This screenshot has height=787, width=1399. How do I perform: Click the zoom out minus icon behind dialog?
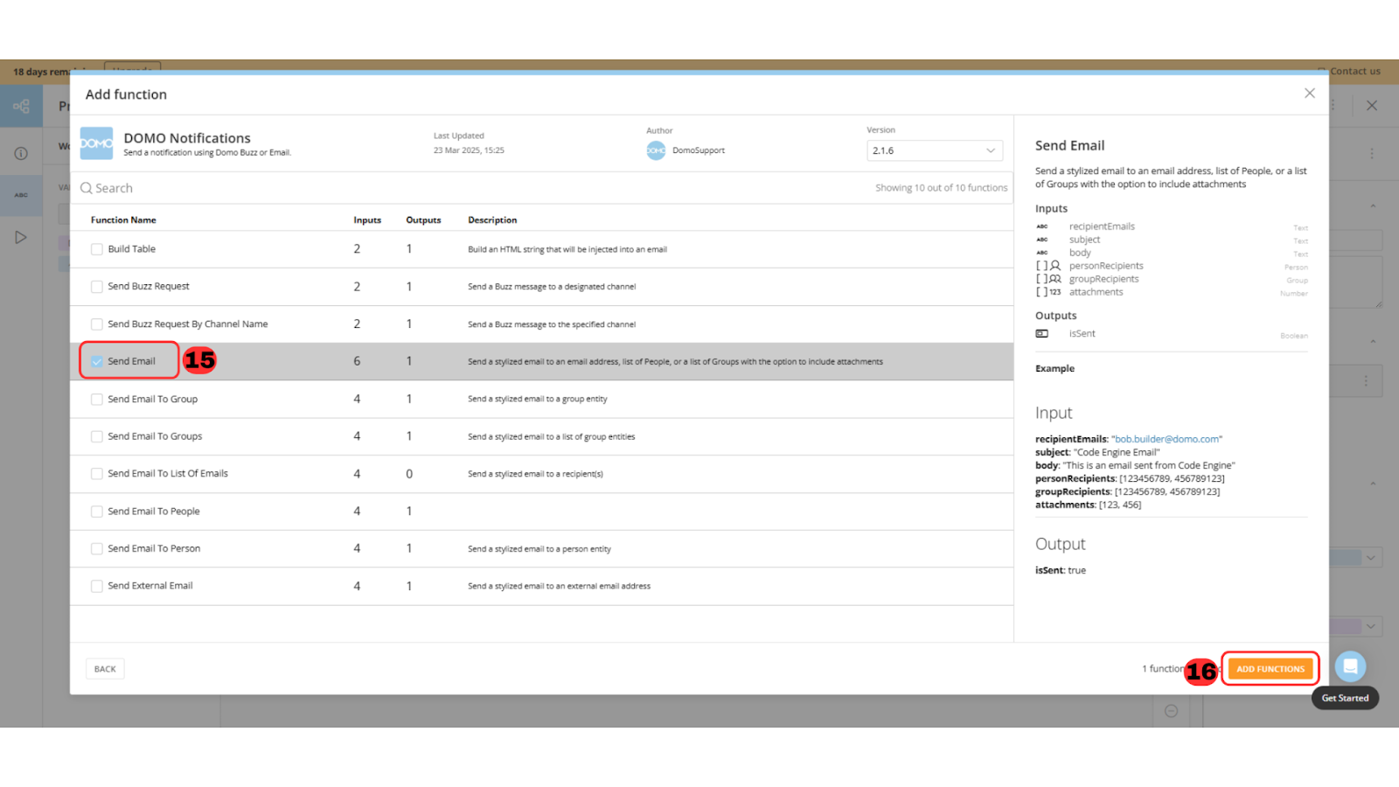(1171, 711)
